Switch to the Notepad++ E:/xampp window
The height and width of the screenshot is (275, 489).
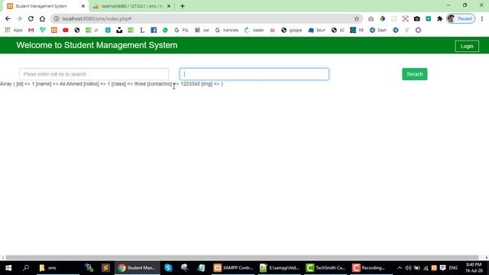click(280, 268)
